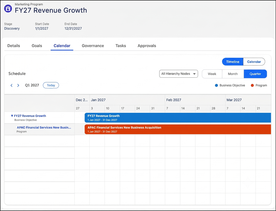The height and width of the screenshot is (211, 276).
Task: Open the Calendar tab
Action: coord(62,45)
